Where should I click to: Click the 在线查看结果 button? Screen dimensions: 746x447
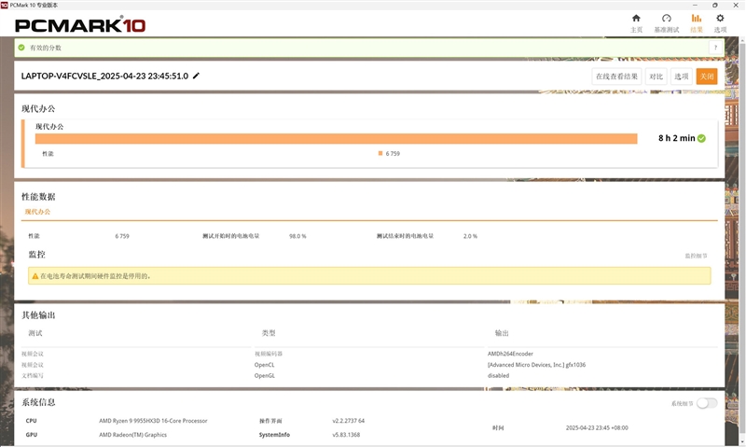616,77
